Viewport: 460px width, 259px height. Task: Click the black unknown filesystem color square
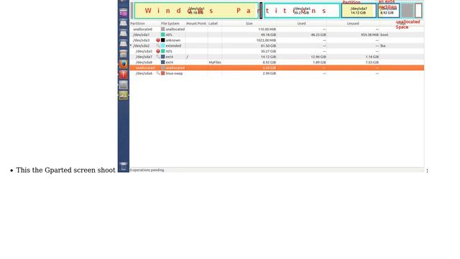click(x=163, y=40)
